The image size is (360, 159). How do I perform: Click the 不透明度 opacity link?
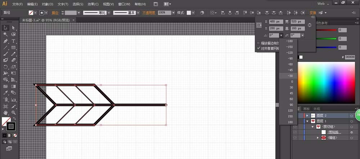coord(149,13)
